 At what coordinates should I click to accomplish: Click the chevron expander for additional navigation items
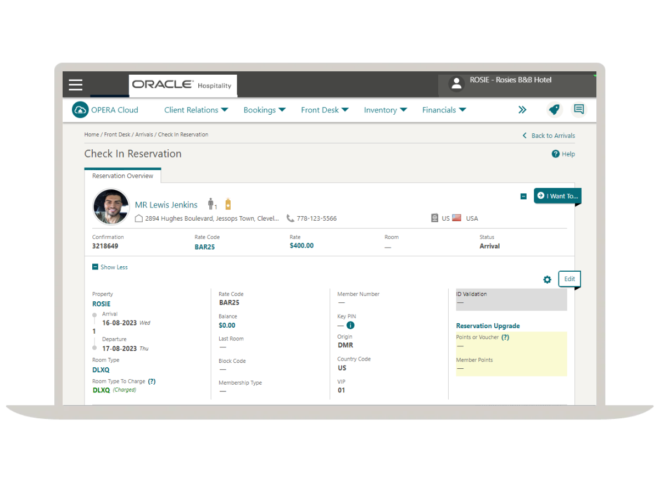click(522, 110)
